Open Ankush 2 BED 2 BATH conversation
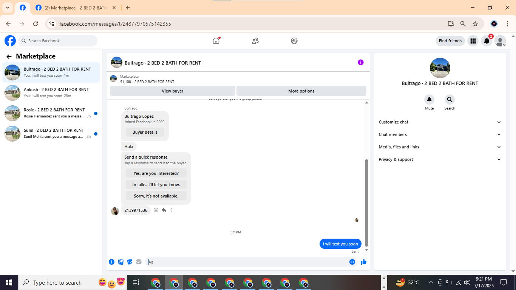The image size is (516, 290). tap(51, 93)
